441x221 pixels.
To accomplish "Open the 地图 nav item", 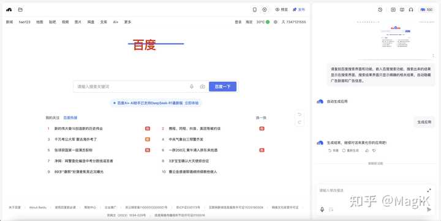I will [39, 22].
